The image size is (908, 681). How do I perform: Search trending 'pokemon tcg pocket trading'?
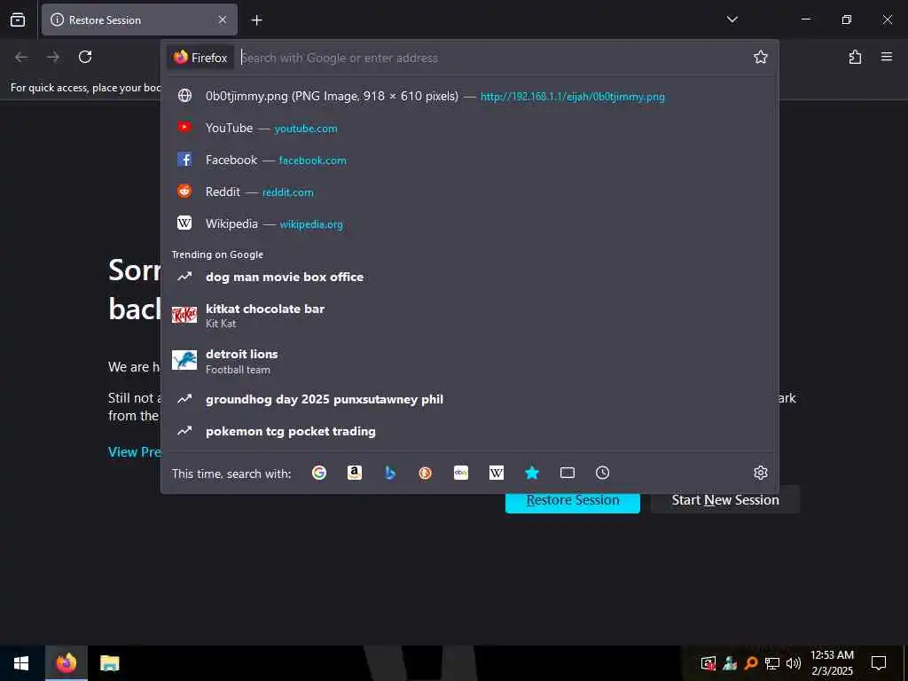point(470,432)
